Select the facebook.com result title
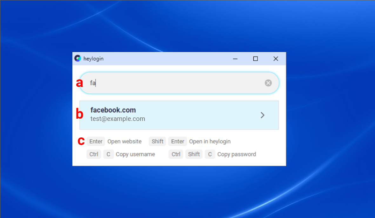 113,110
